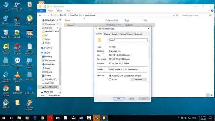Open Git Bash desktop shortcut

(x=6, y=104)
